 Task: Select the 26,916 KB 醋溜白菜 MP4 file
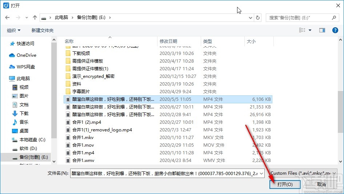click(168, 114)
